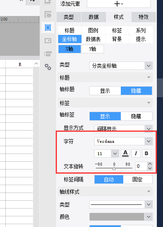
Task: Choose the X轴 axis option
Action: coord(70,49)
